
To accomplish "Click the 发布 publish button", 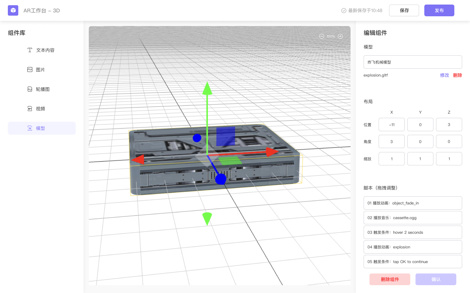I will pyautogui.click(x=439, y=10).
